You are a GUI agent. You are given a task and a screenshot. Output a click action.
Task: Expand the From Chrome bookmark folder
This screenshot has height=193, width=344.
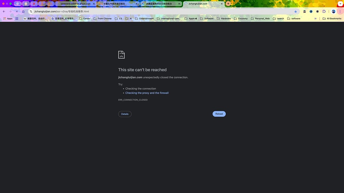[x=102, y=19]
